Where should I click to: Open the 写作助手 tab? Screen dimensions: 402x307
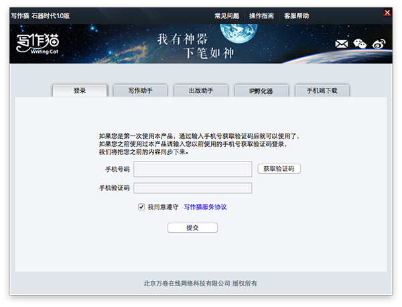(x=139, y=90)
